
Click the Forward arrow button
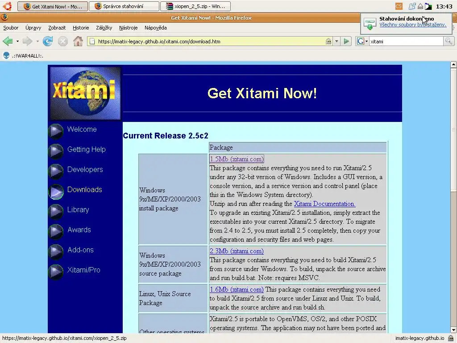27,41
